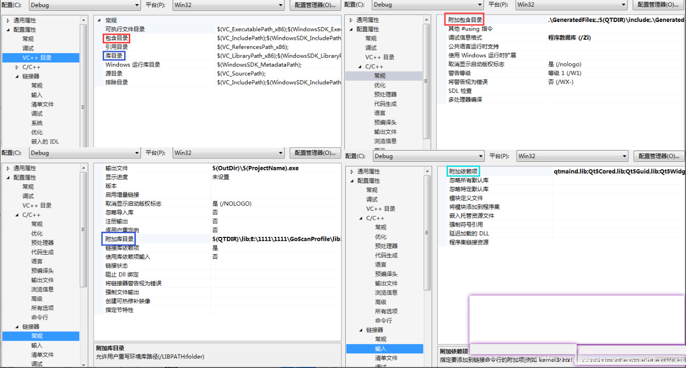Select the 延迟加载的 DLL property
The image size is (686, 368).
(469, 233)
